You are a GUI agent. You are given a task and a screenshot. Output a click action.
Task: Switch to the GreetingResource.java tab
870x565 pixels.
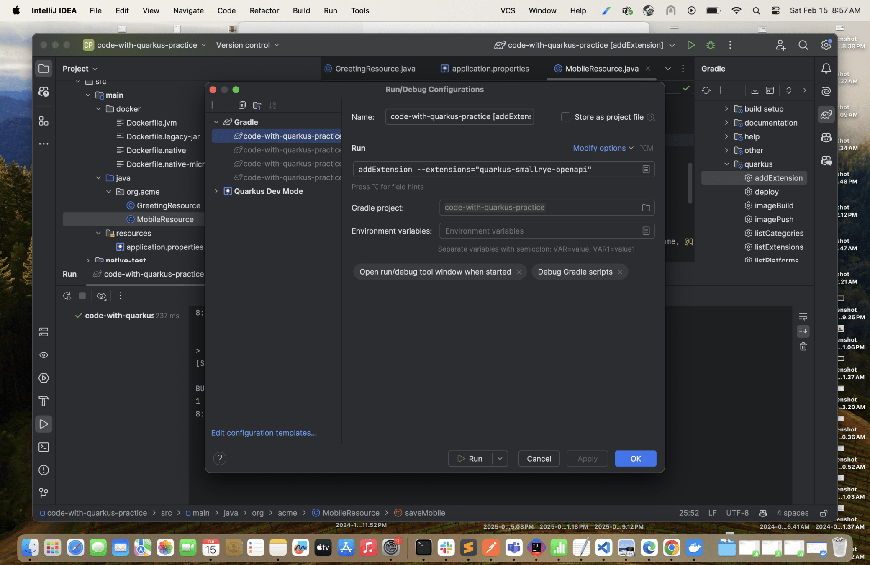[x=375, y=69]
